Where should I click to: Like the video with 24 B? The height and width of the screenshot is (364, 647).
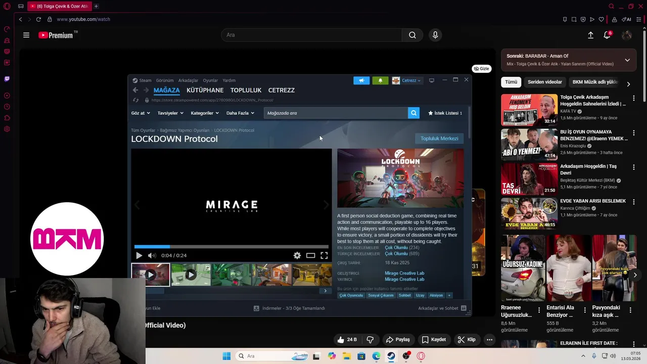tap(347, 340)
